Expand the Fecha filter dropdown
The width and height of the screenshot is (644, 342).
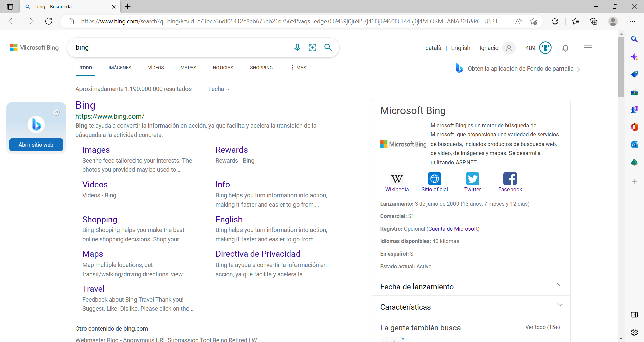coord(219,89)
